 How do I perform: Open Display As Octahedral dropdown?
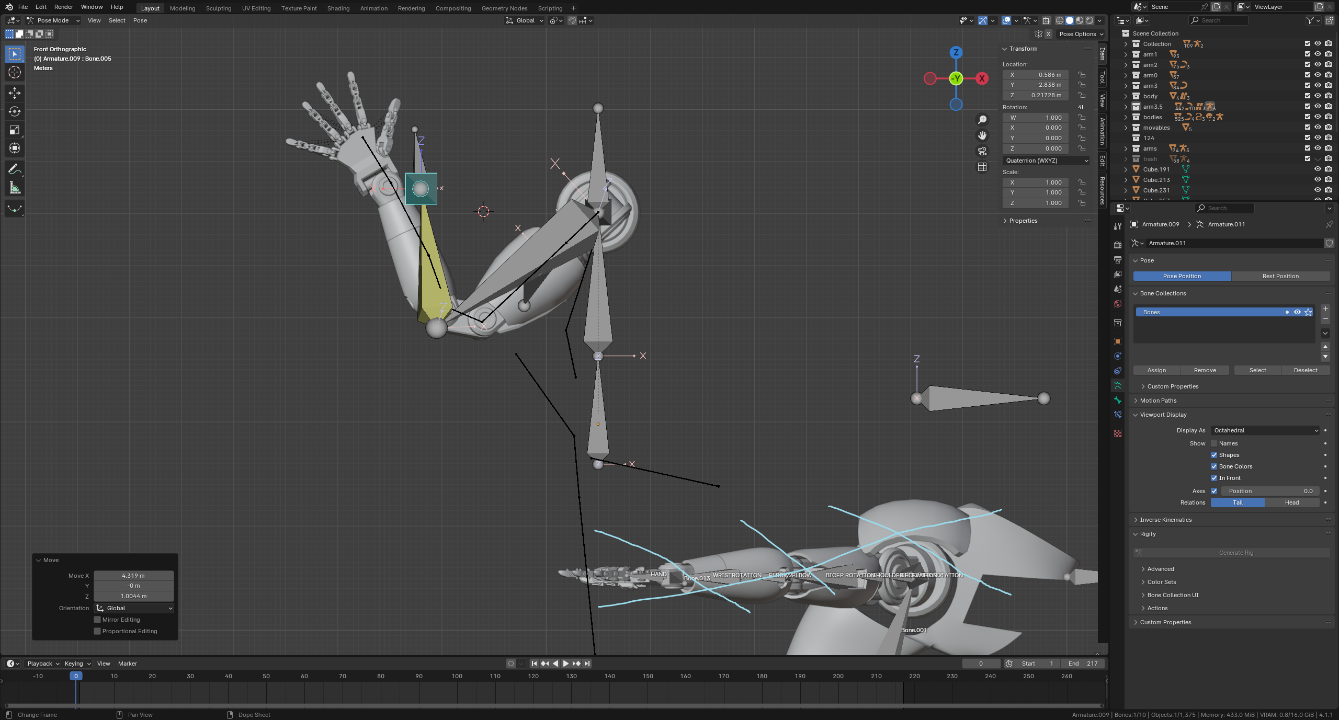click(x=1266, y=430)
